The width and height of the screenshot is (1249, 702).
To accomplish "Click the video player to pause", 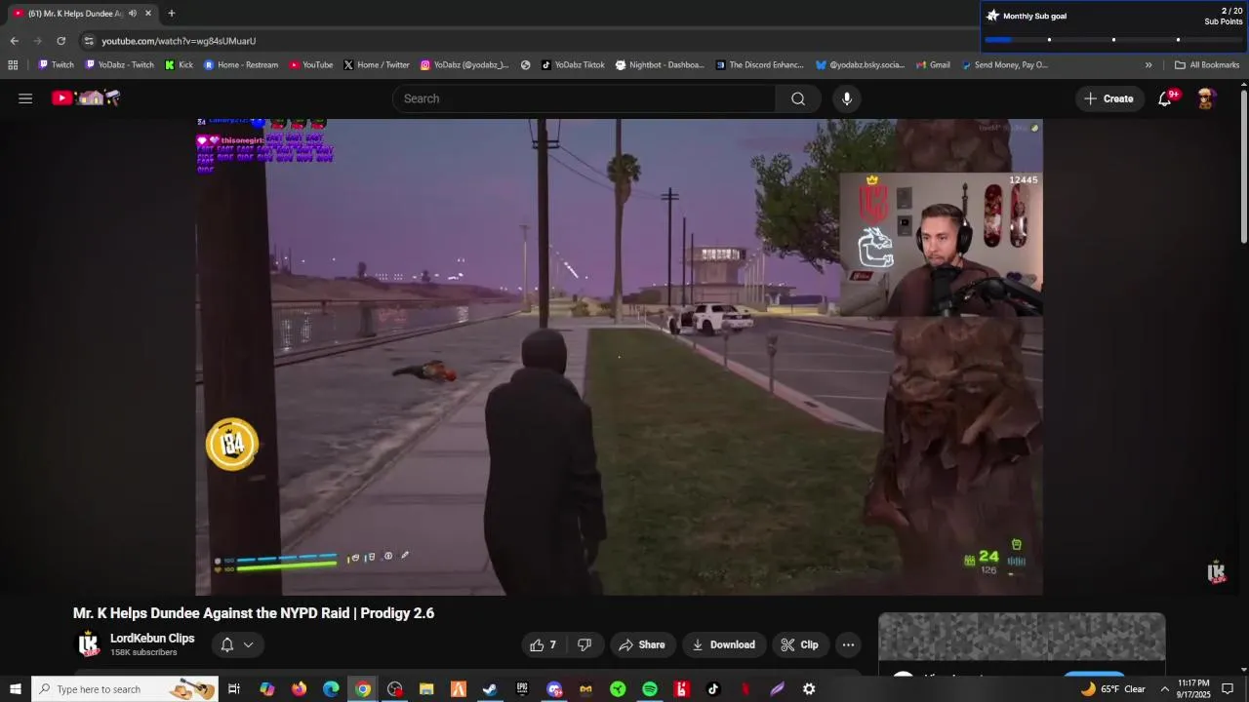I will (619, 357).
